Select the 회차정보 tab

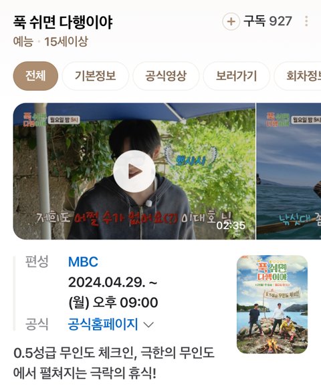click(x=298, y=76)
